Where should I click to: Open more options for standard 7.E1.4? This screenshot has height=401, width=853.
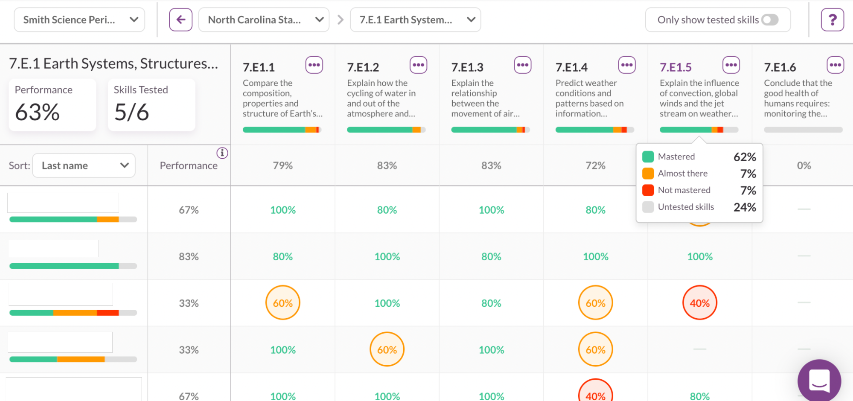point(627,65)
